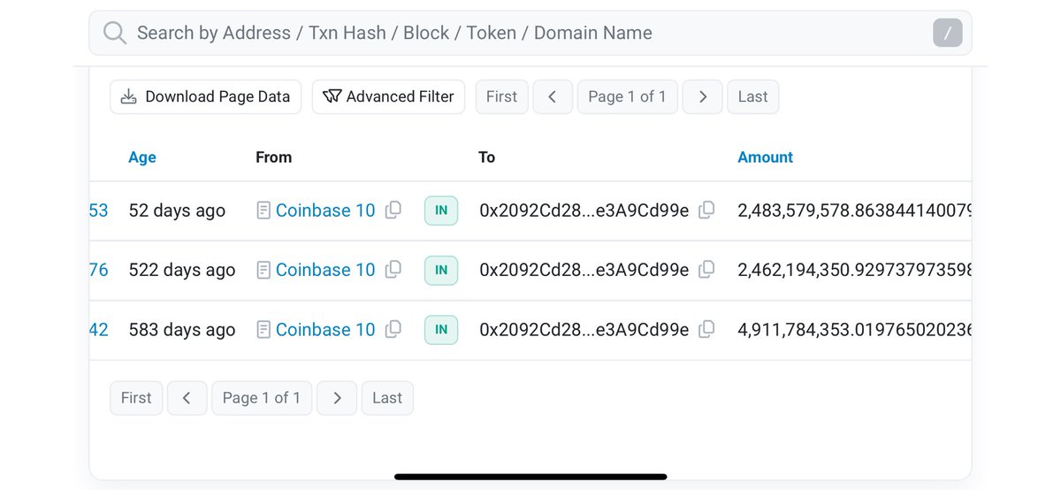Click the search magnifier icon
Viewport: 1061px width, 490px height.
click(115, 34)
